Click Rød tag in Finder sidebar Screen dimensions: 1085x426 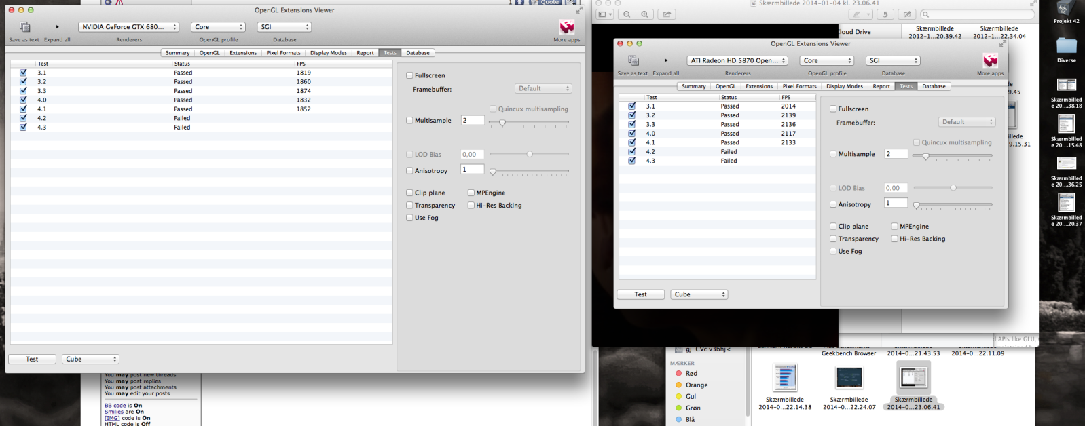pyautogui.click(x=691, y=373)
